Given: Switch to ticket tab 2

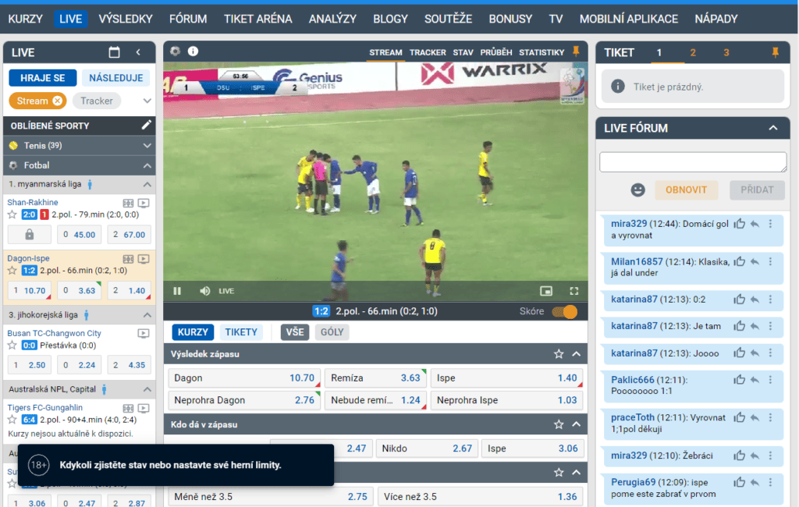Looking at the screenshot, I should click(693, 52).
